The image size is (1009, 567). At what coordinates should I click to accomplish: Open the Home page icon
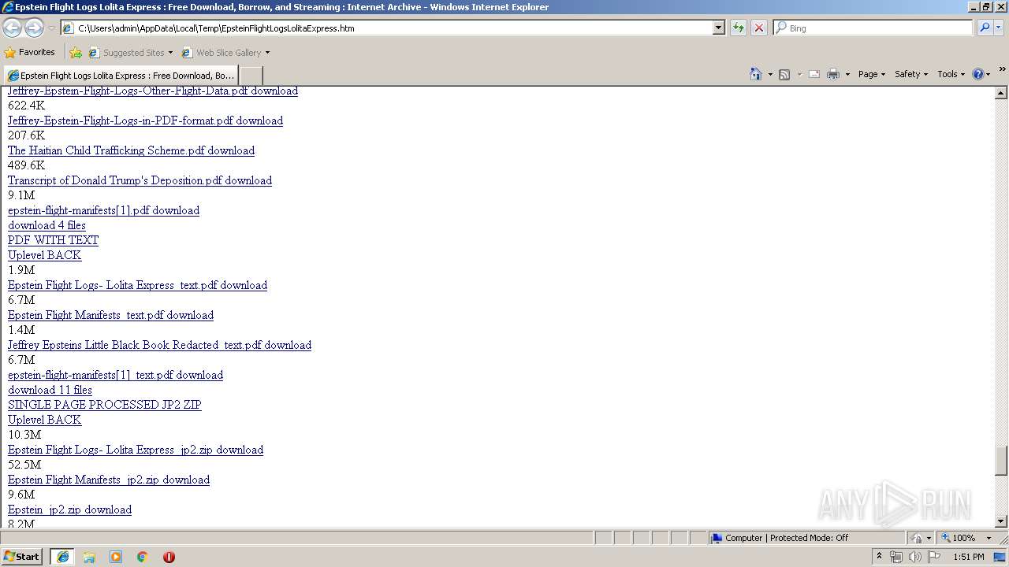(756, 74)
